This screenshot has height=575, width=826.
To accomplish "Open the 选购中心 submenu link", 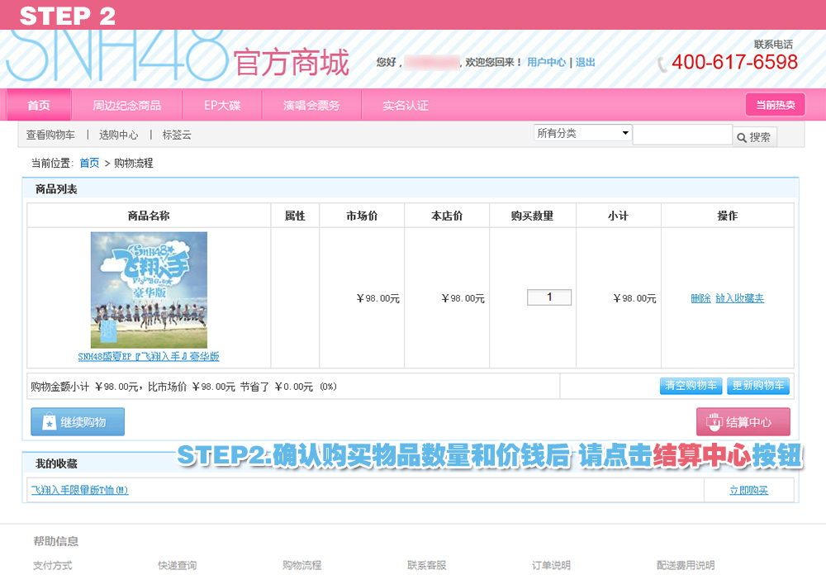I will (118, 135).
